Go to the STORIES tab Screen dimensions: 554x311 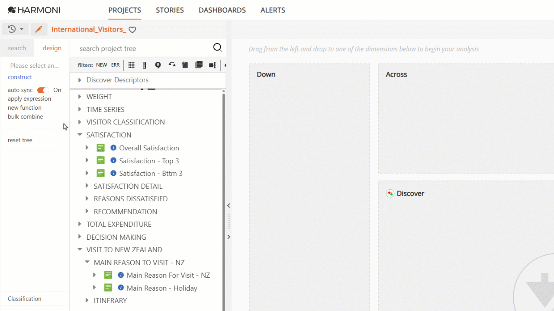coord(170,10)
